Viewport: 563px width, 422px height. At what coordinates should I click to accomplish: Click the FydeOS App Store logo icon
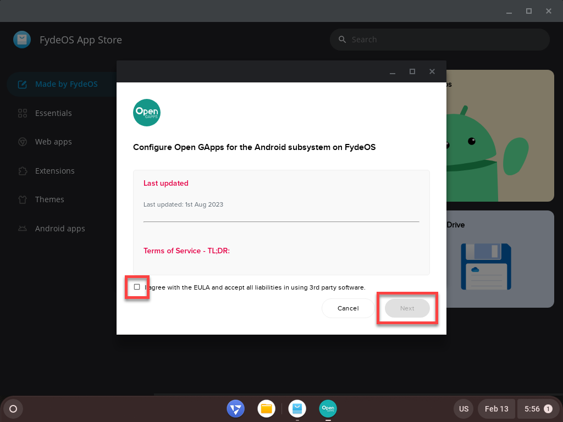click(x=22, y=40)
